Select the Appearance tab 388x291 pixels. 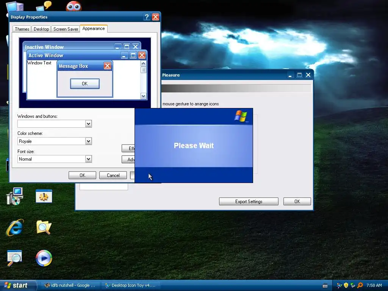94,29
